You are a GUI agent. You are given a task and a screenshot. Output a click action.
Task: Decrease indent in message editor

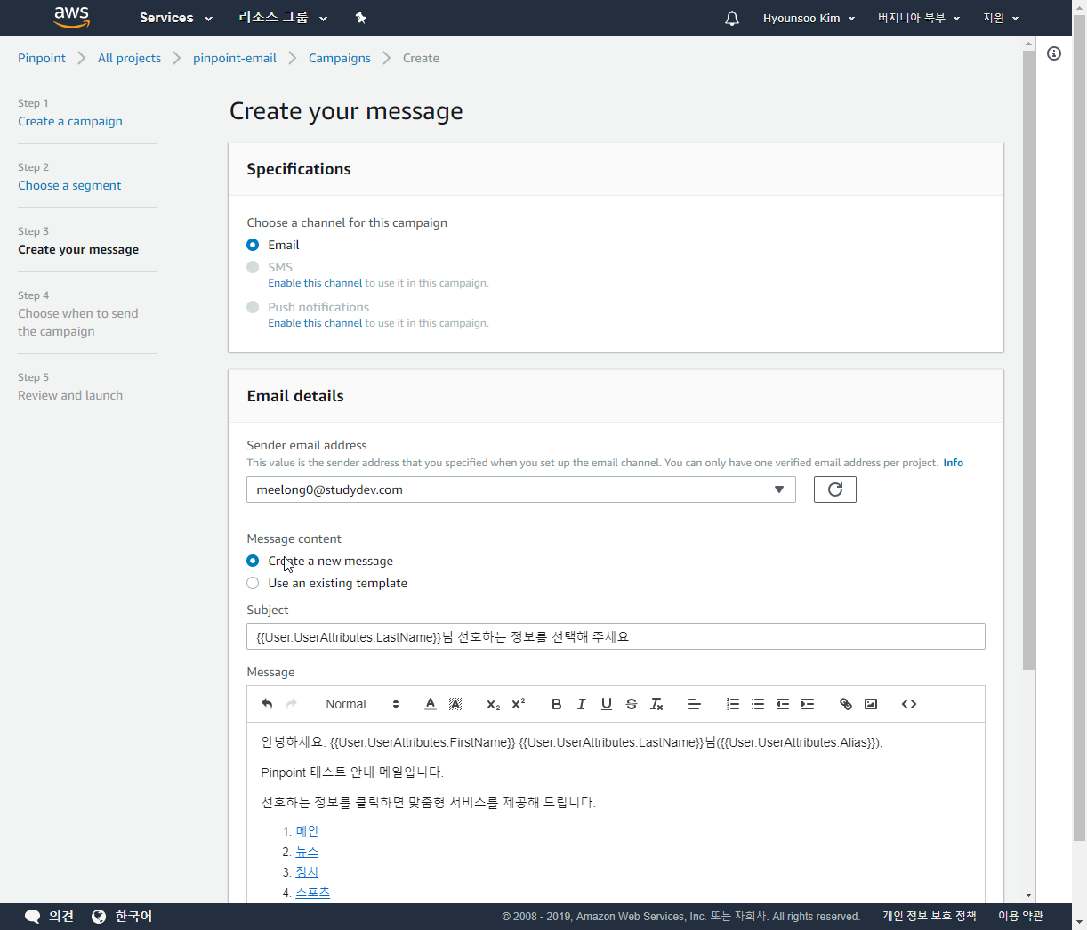pos(783,704)
